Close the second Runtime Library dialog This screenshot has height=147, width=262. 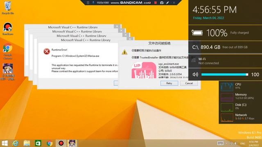pyautogui.click(x=126, y=35)
